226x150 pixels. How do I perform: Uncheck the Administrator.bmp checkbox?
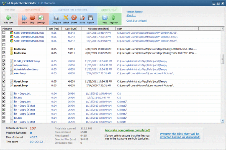pyautogui.click(x=4, y=69)
